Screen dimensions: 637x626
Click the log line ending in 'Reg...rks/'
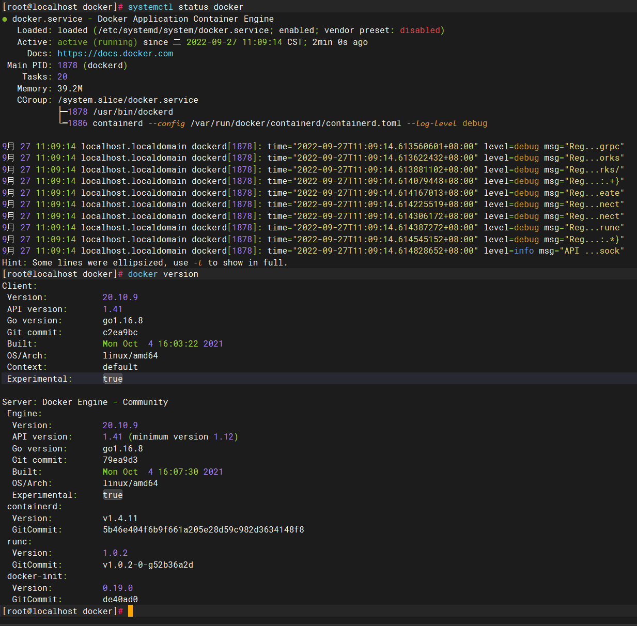pyautogui.click(x=313, y=170)
